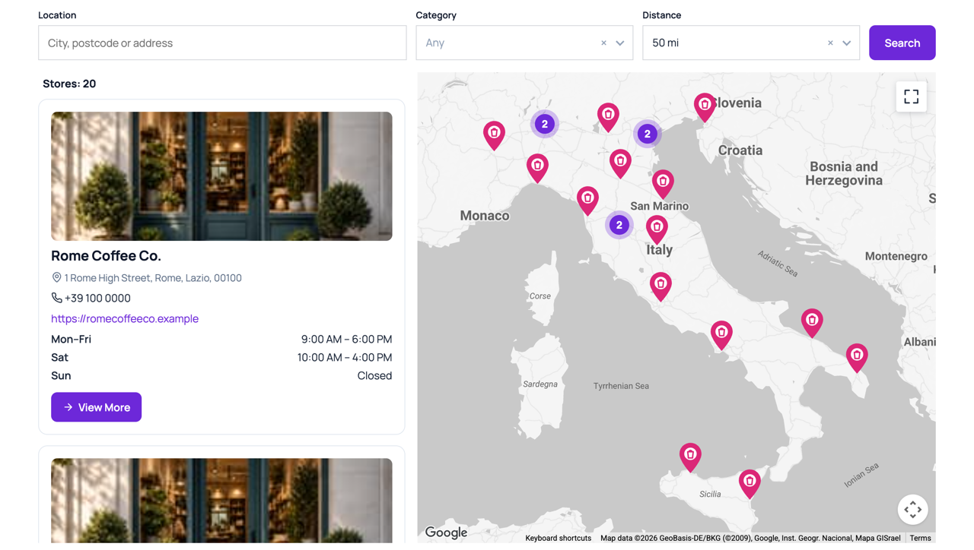Image resolution: width=974 pixels, height=550 pixels.
Task: Click the location pin icon beside the address
Action: 56,278
